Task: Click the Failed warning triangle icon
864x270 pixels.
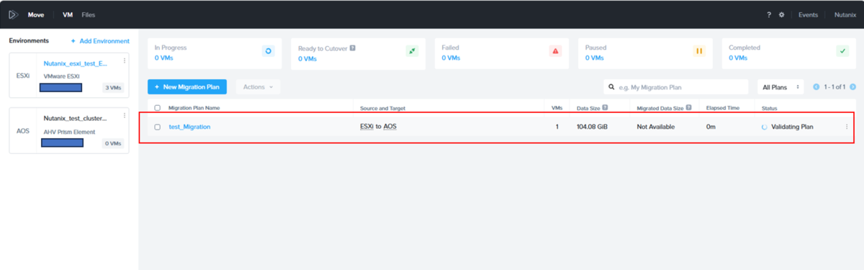Action: (555, 51)
